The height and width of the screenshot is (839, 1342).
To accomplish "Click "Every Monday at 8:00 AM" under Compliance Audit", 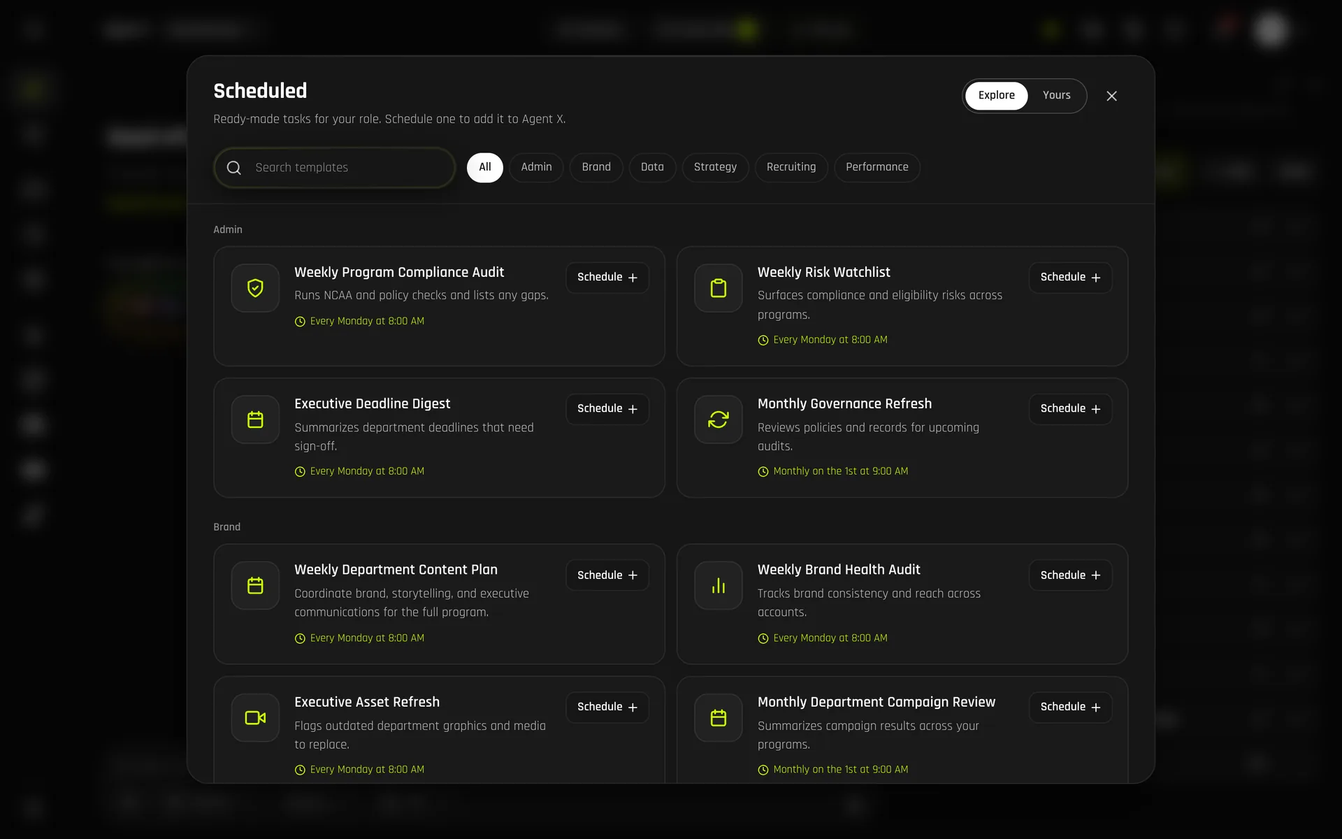I will [x=367, y=321].
